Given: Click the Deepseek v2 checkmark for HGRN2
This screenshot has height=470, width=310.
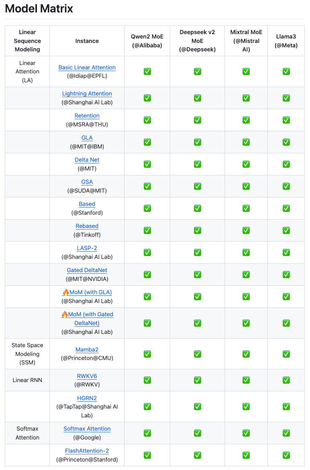Looking at the screenshot, I should click(x=197, y=407).
